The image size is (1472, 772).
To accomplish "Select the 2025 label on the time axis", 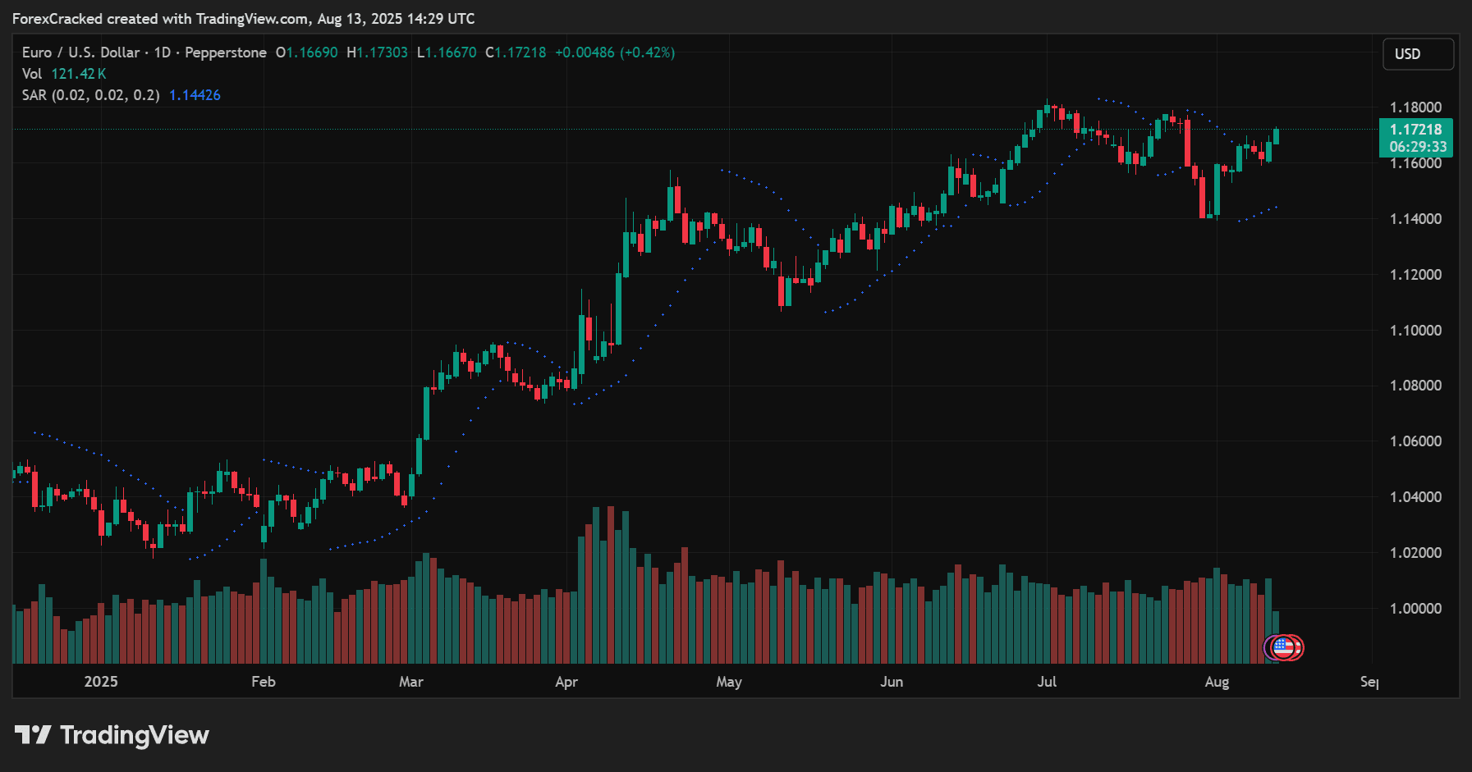I will [101, 681].
